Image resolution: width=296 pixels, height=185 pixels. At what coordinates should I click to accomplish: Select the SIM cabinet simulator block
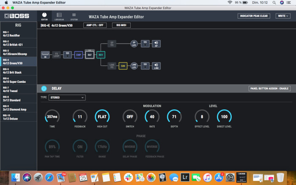point(123,66)
